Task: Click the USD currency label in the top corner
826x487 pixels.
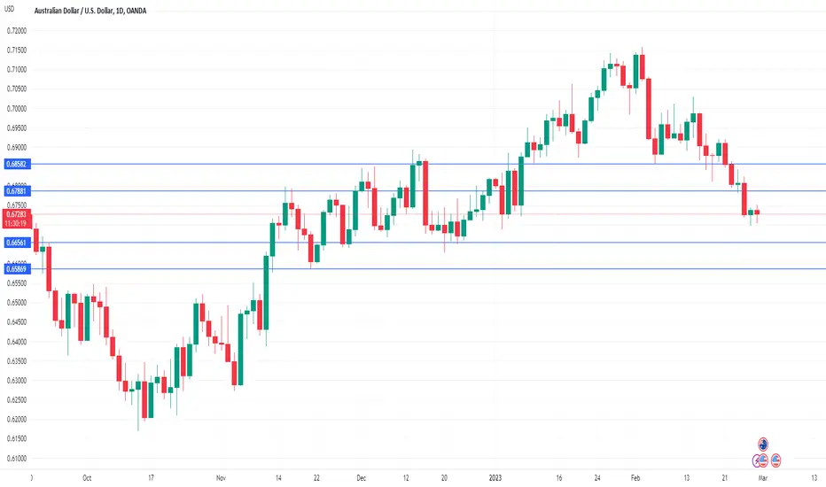Action: point(10,10)
